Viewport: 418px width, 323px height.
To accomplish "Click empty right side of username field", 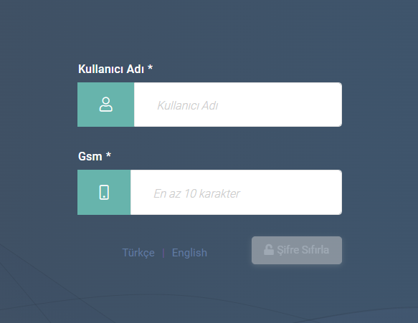I will pyautogui.click(x=293, y=105).
